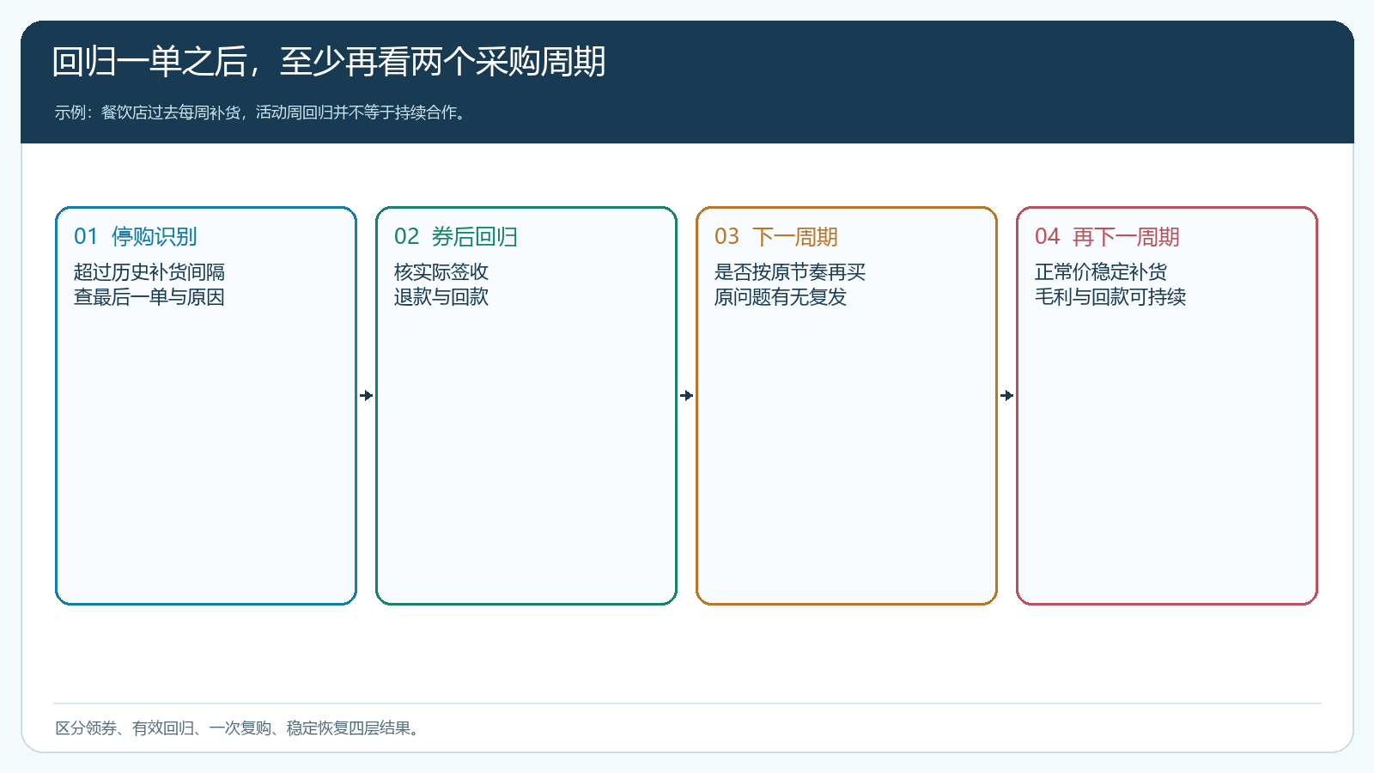Click the line 正常价稳定补货
Viewport: 1374px width, 773px height.
pos(1101,272)
